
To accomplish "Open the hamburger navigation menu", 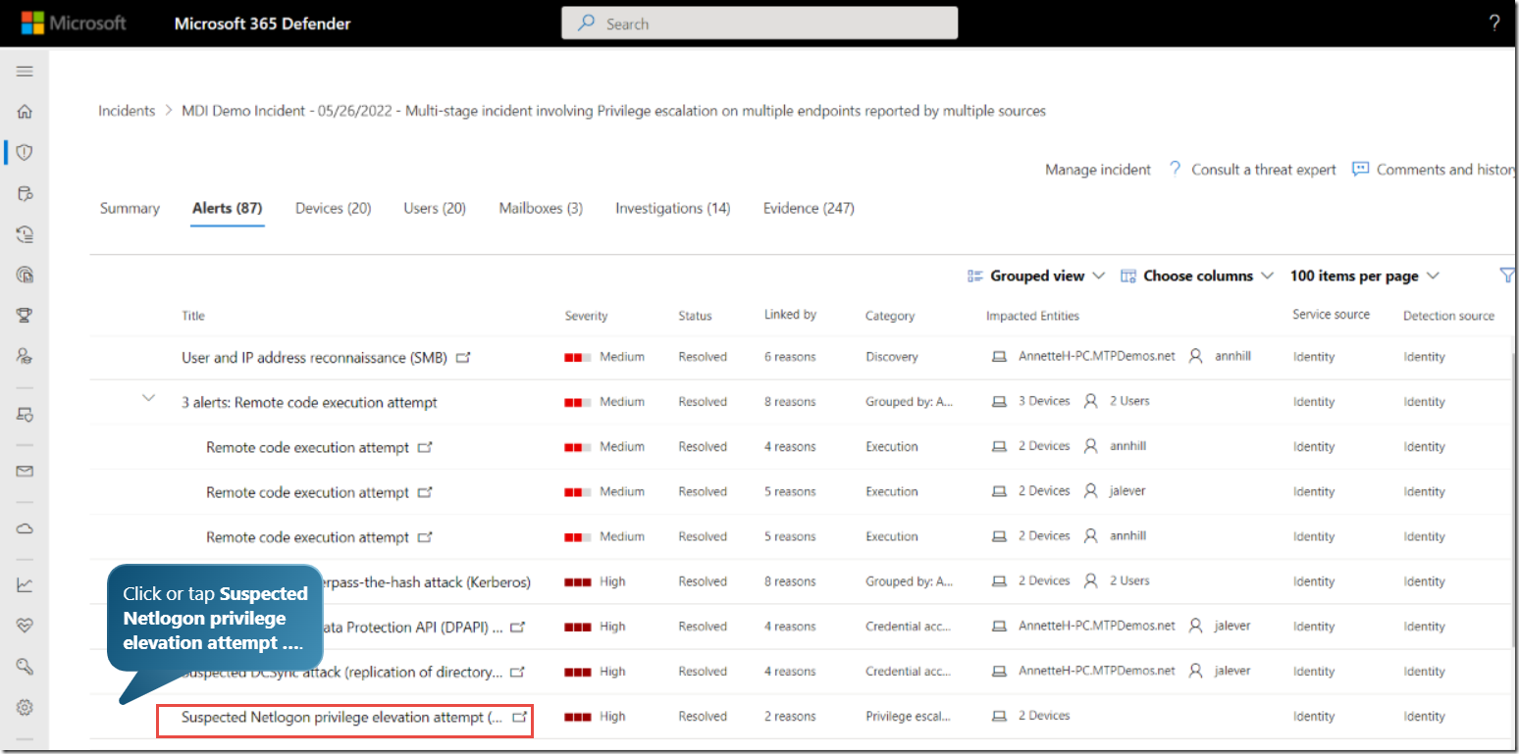I will pyautogui.click(x=26, y=72).
